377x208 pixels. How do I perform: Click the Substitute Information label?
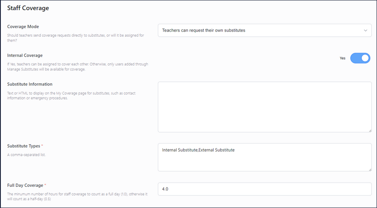30,84
